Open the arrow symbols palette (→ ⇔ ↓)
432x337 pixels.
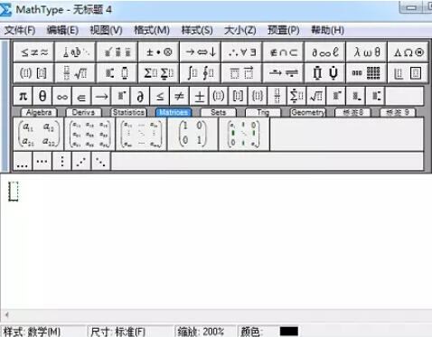pyautogui.click(x=200, y=52)
